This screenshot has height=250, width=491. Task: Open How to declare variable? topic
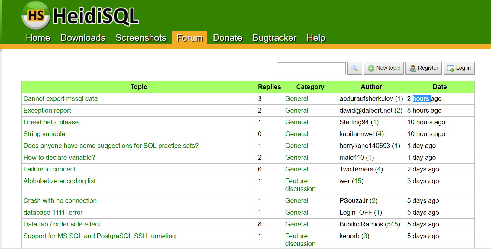[59, 158]
